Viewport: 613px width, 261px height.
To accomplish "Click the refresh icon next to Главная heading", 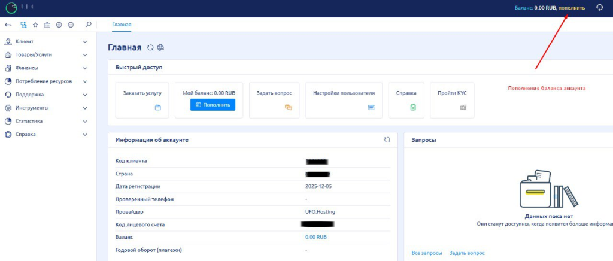I will [x=150, y=48].
